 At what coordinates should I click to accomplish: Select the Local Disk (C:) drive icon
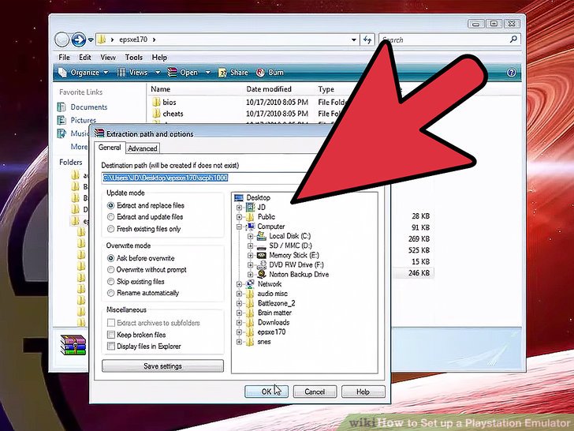tap(262, 236)
